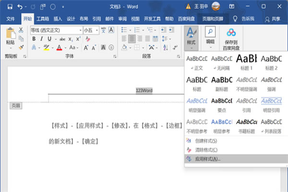The image size is (288, 192).
Task: Decrease the font size with A▼
Action: 94,48
